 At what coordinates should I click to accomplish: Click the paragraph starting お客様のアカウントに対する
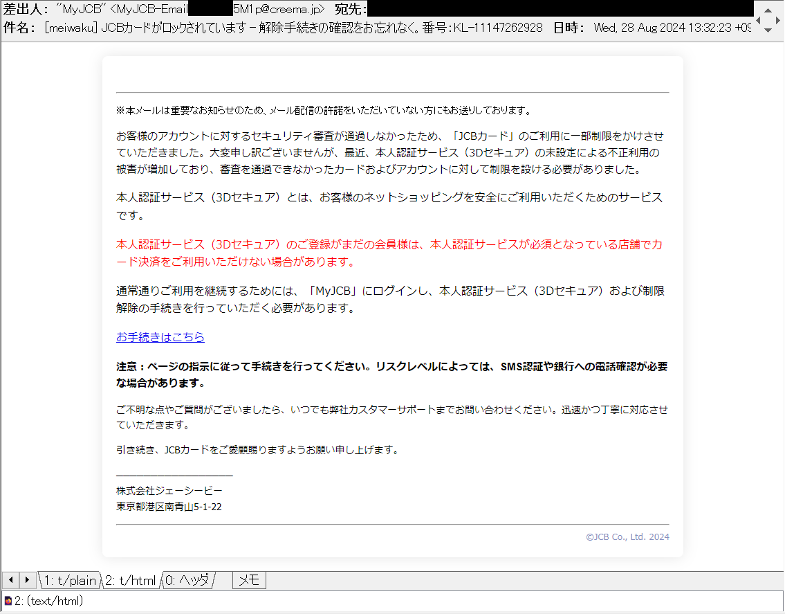(x=391, y=152)
